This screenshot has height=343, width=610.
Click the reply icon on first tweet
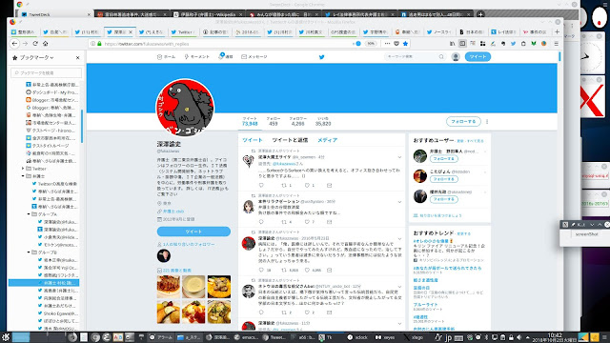pyautogui.click(x=261, y=185)
